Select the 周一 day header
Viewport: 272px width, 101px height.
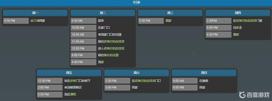35,13
